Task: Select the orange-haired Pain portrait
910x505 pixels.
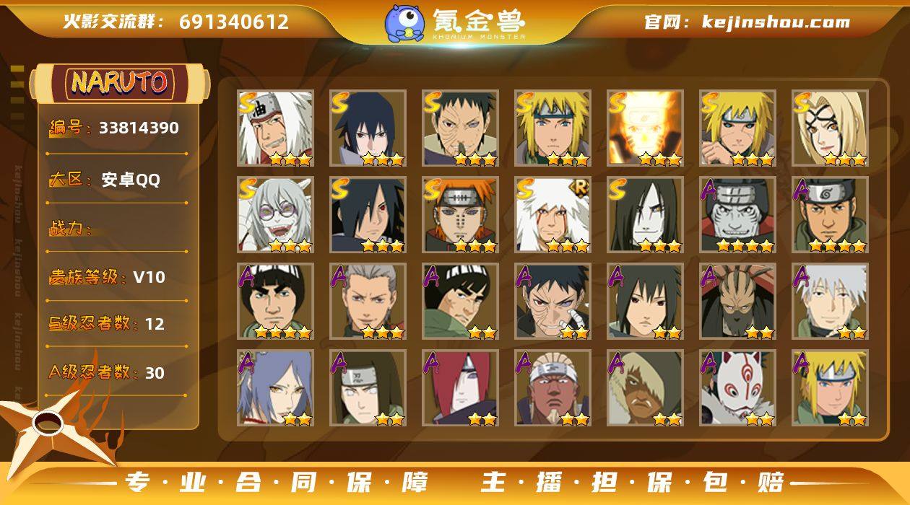Action: point(461,215)
